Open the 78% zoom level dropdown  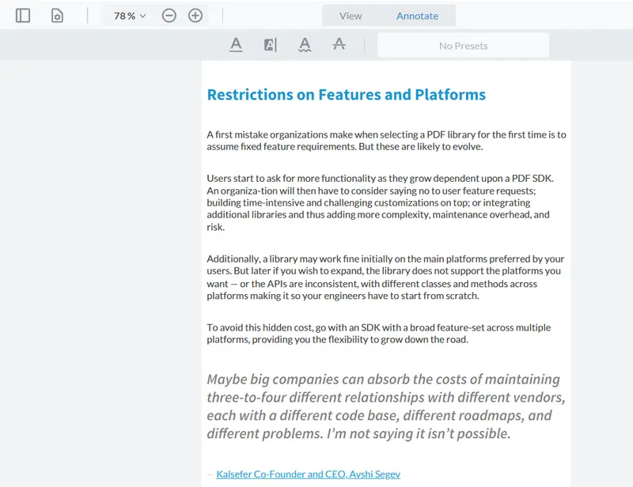tap(129, 16)
